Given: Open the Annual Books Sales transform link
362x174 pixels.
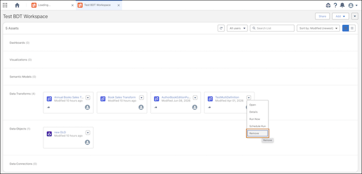Looking at the screenshot, I should (x=69, y=97).
